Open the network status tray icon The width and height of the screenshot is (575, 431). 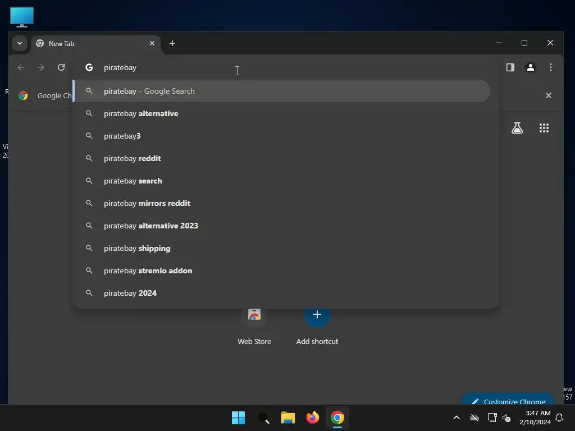492,418
